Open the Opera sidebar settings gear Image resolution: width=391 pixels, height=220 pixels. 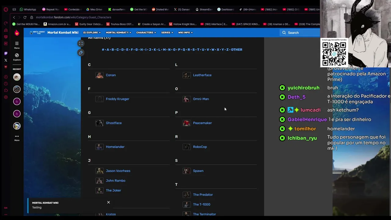(6, 97)
